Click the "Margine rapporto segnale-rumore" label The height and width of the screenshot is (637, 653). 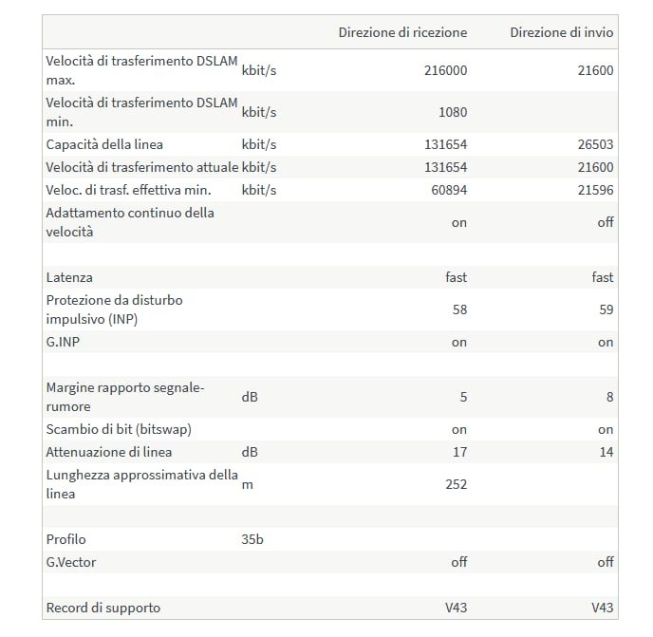125,397
